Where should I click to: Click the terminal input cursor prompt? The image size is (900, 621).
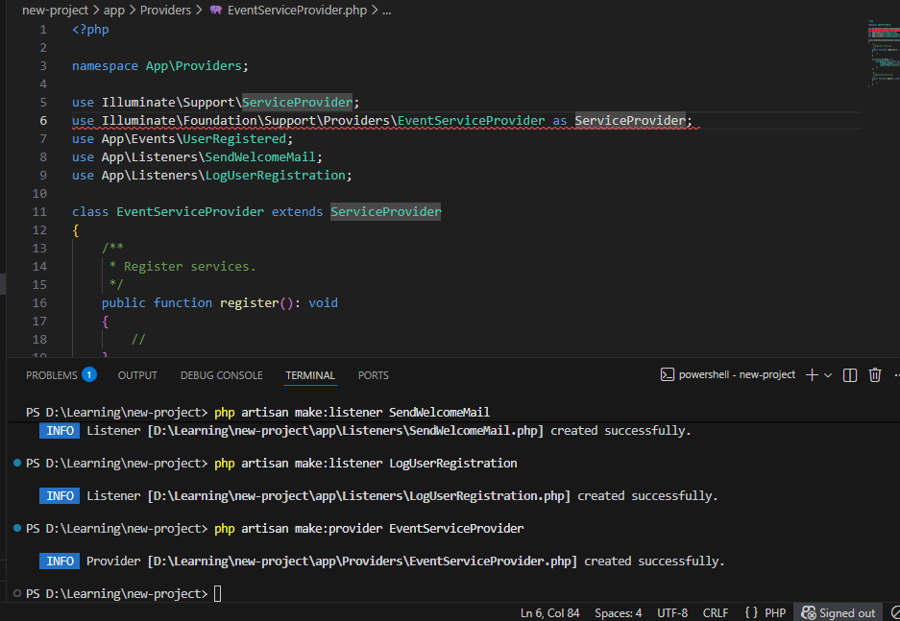217,593
